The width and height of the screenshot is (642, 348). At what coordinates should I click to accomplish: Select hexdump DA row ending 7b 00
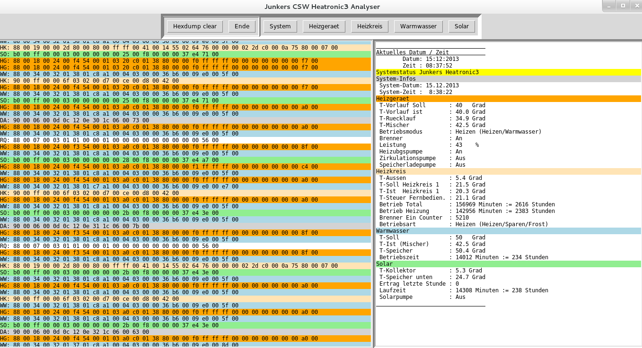click(185, 226)
